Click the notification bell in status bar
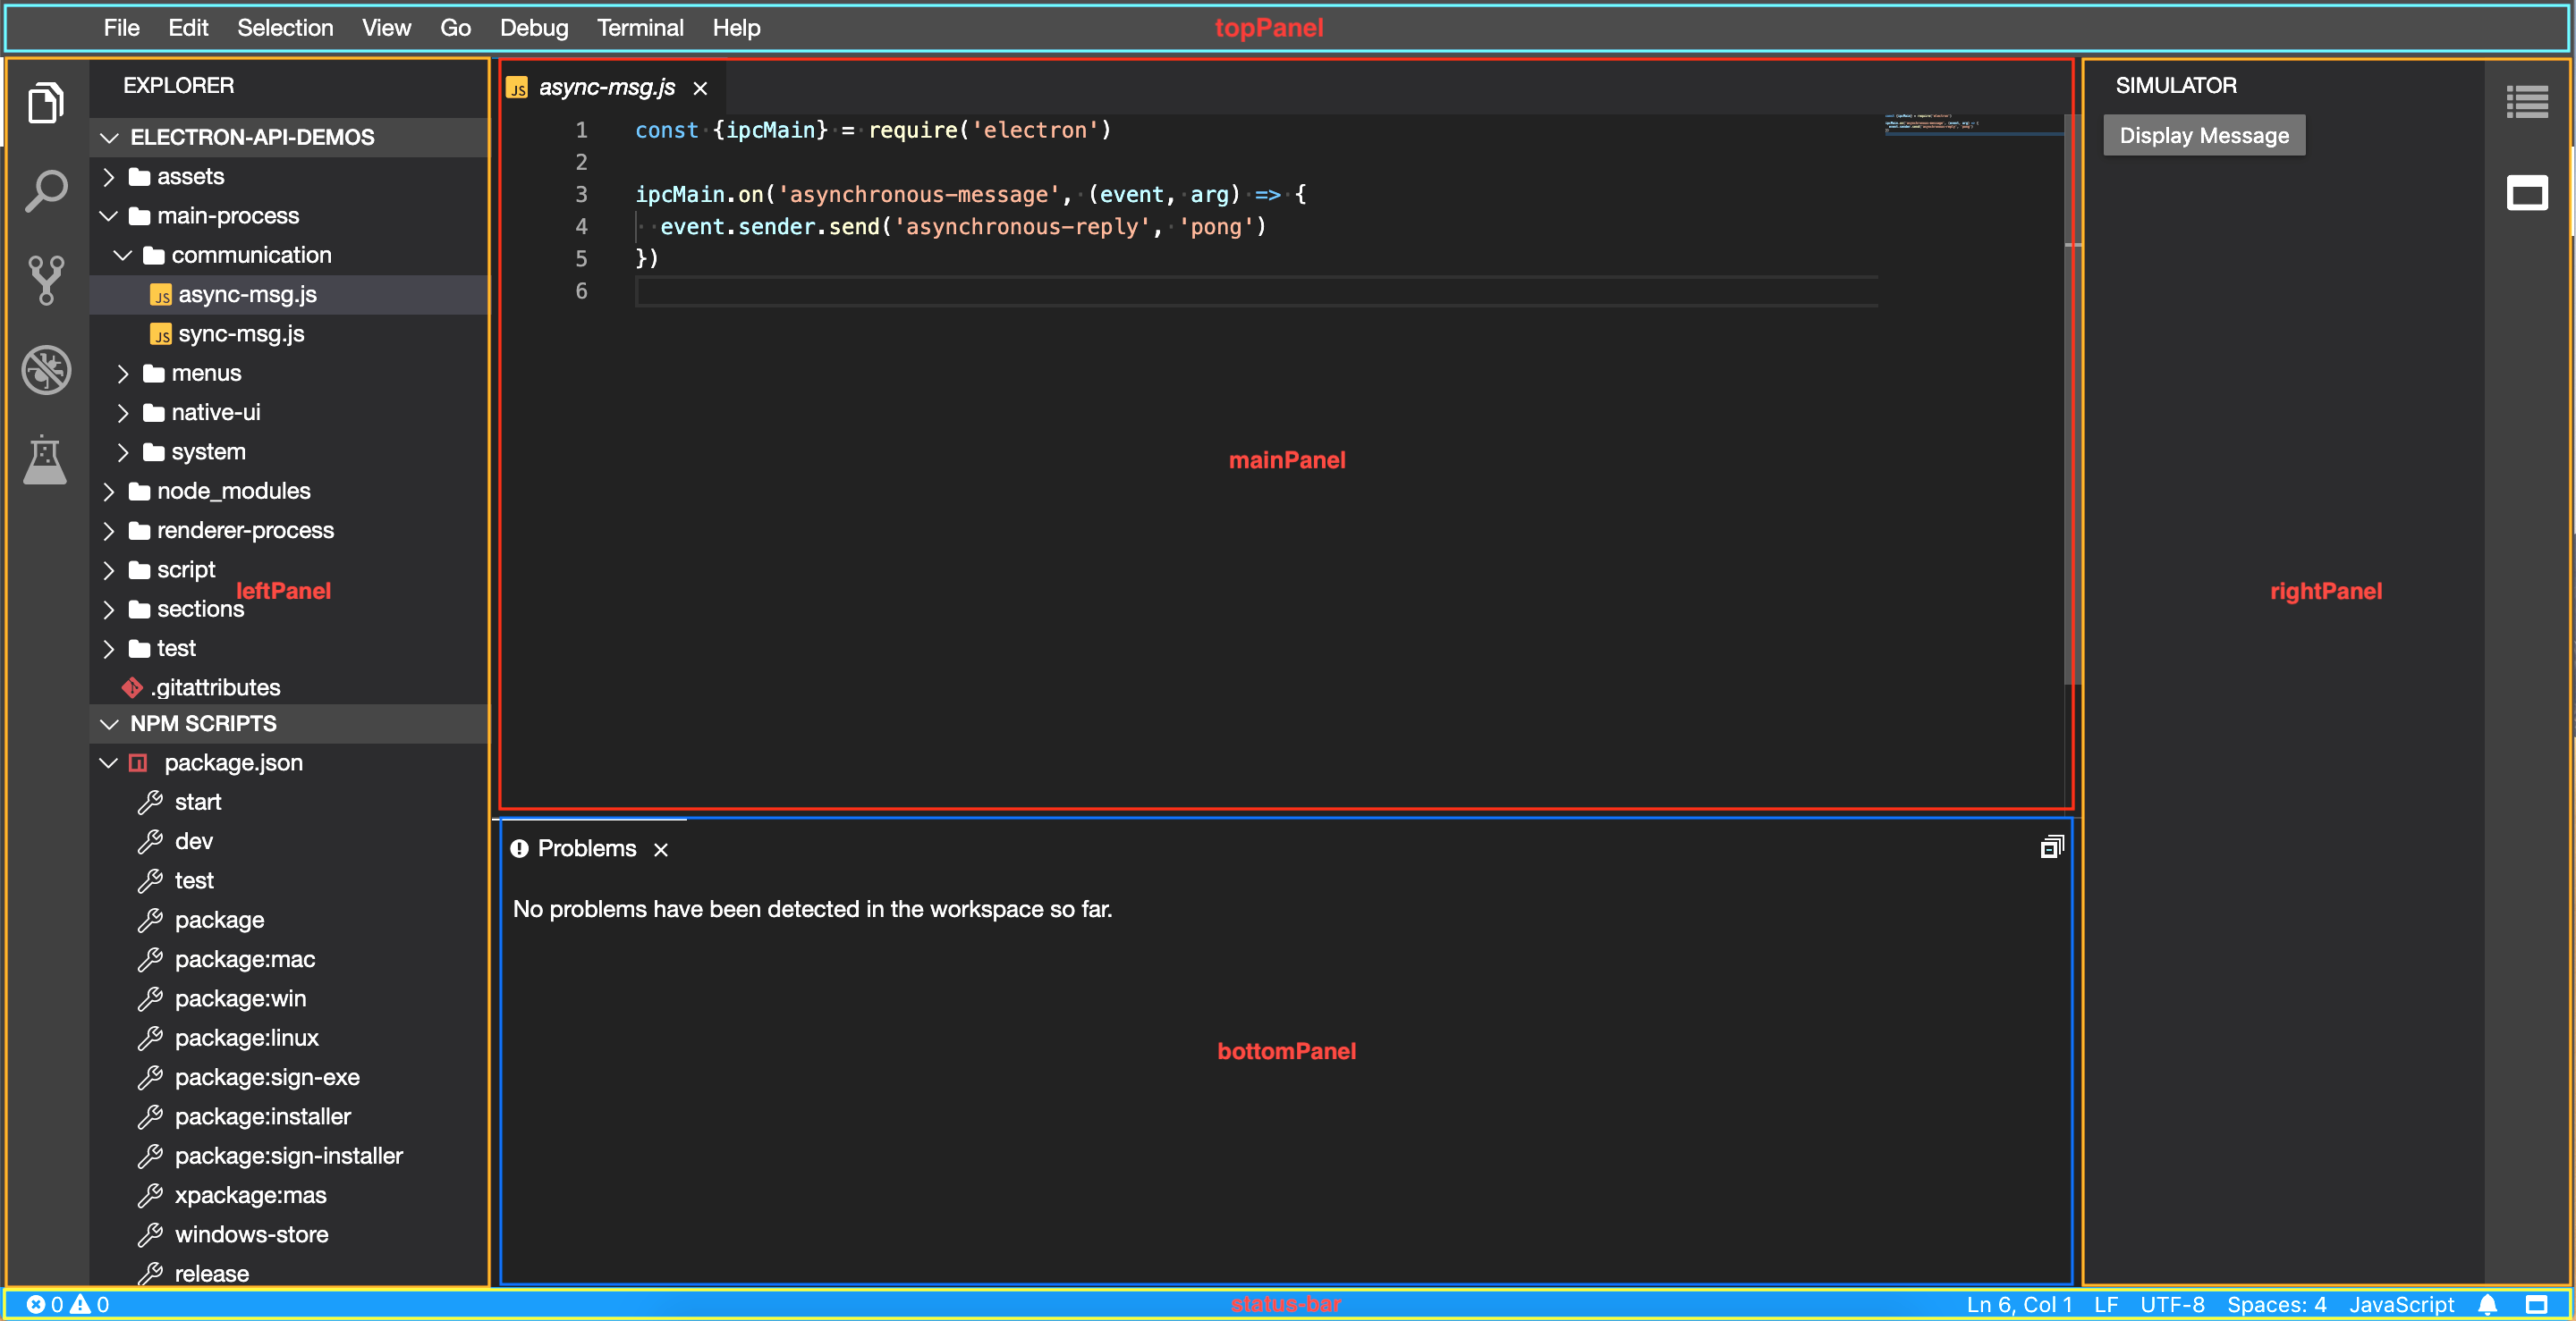The height and width of the screenshot is (1321, 2576). pyautogui.click(x=2488, y=1304)
